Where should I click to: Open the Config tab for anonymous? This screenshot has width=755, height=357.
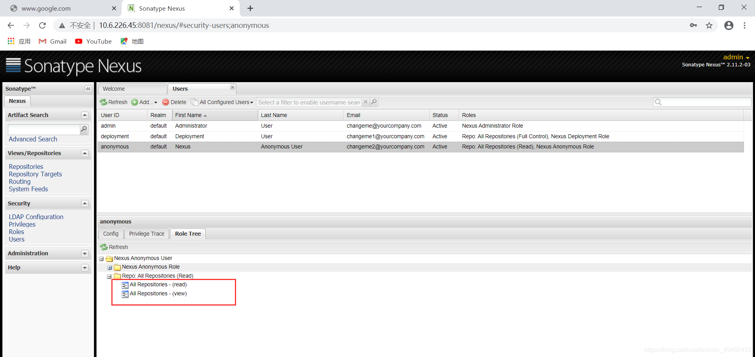tap(111, 234)
